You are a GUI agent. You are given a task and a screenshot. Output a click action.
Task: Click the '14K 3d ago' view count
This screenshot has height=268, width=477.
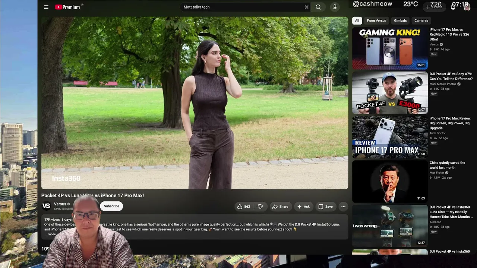coord(440,89)
